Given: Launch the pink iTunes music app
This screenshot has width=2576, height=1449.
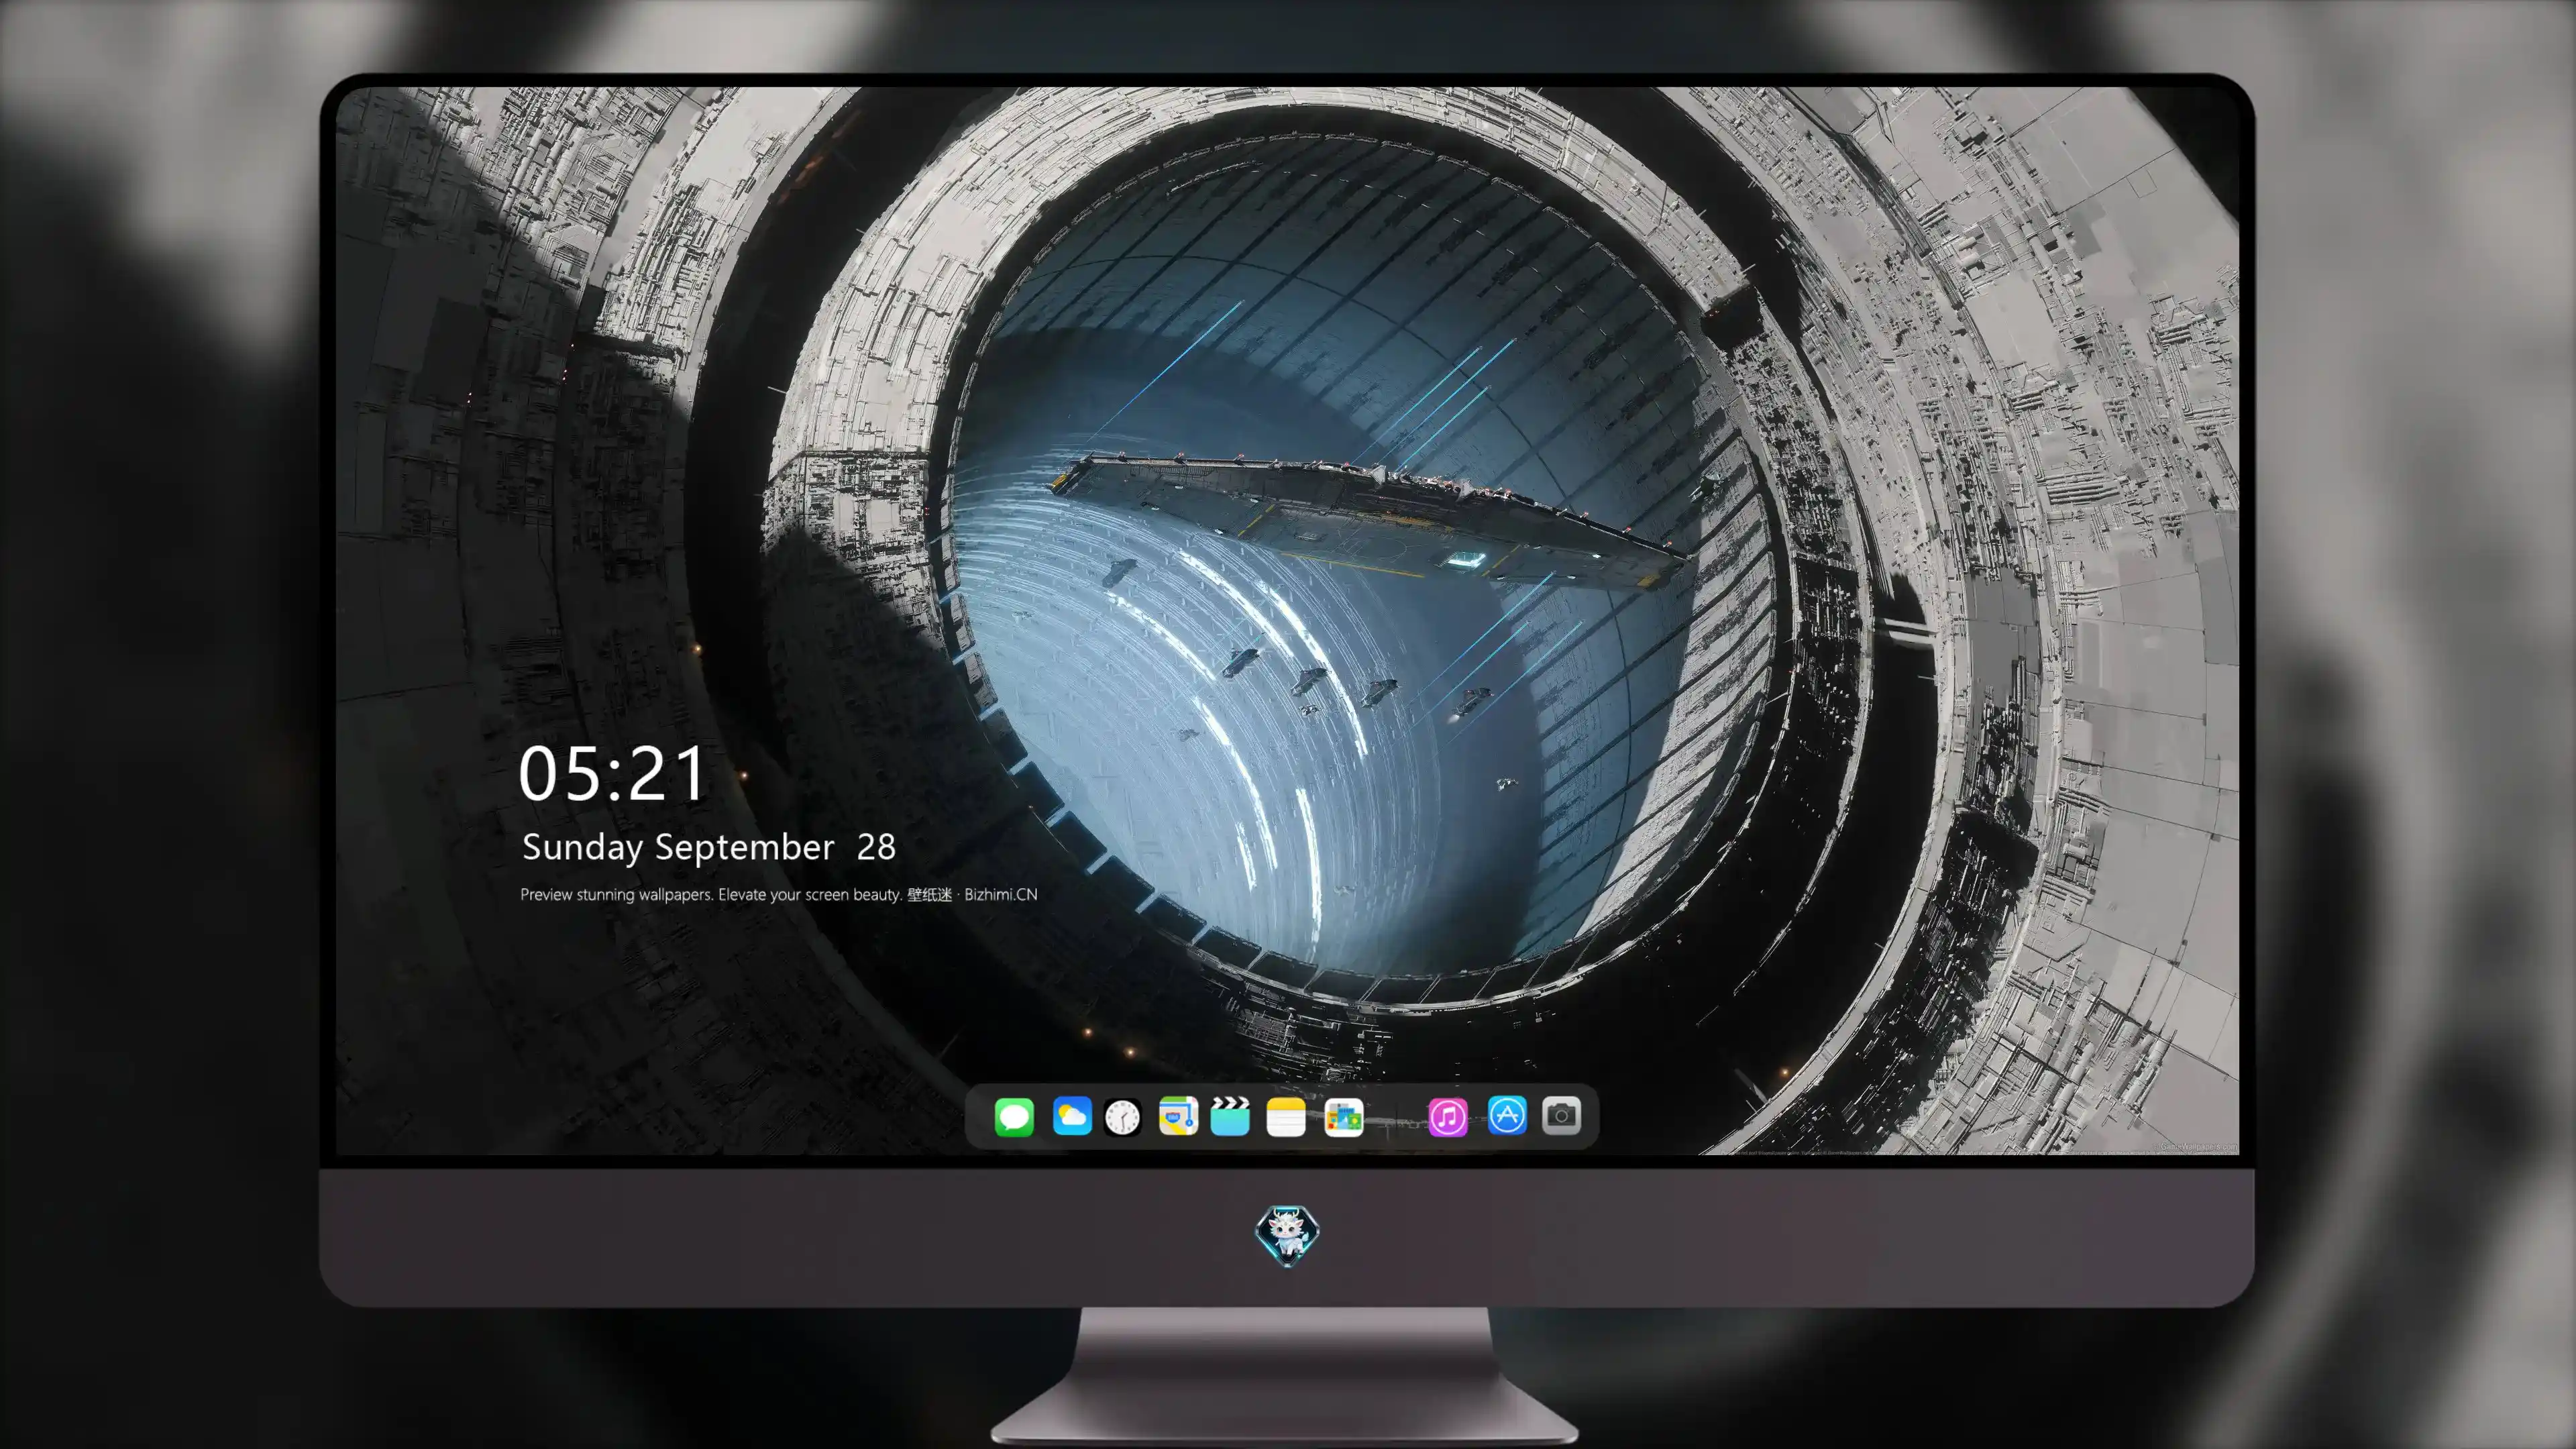Looking at the screenshot, I should (x=1448, y=1117).
